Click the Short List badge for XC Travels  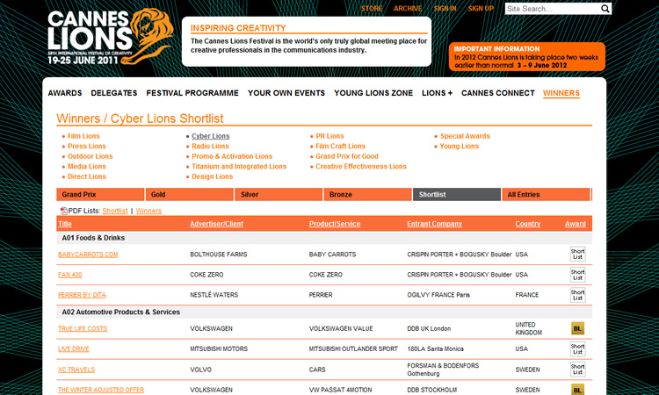point(577,370)
